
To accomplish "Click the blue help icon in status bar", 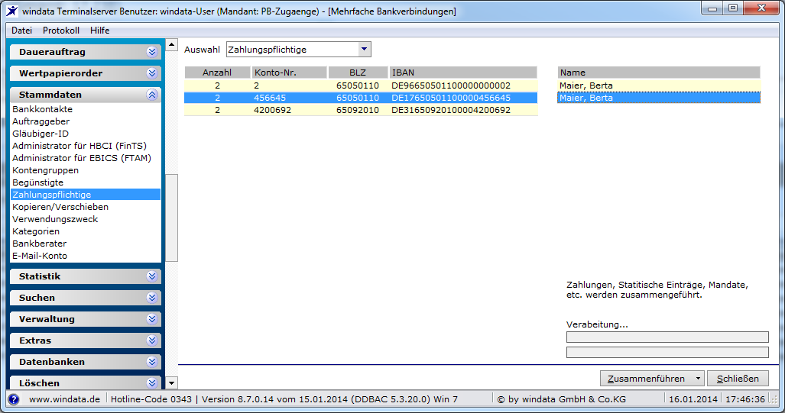I will 14,399.
